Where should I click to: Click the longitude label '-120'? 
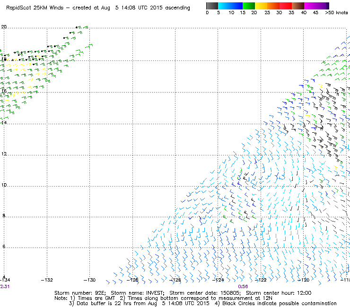pos(303,280)
